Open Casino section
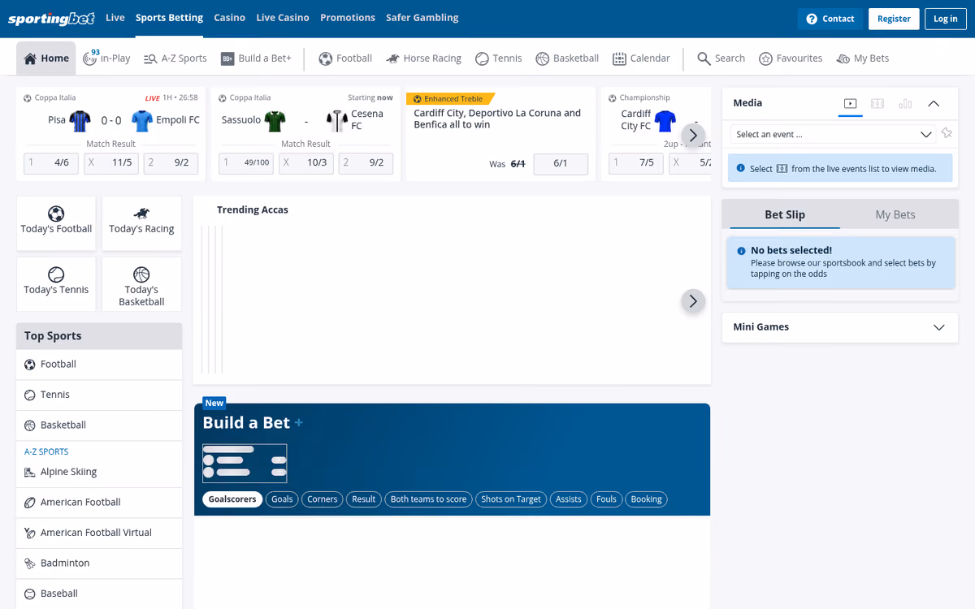975x609 pixels. pyautogui.click(x=230, y=18)
